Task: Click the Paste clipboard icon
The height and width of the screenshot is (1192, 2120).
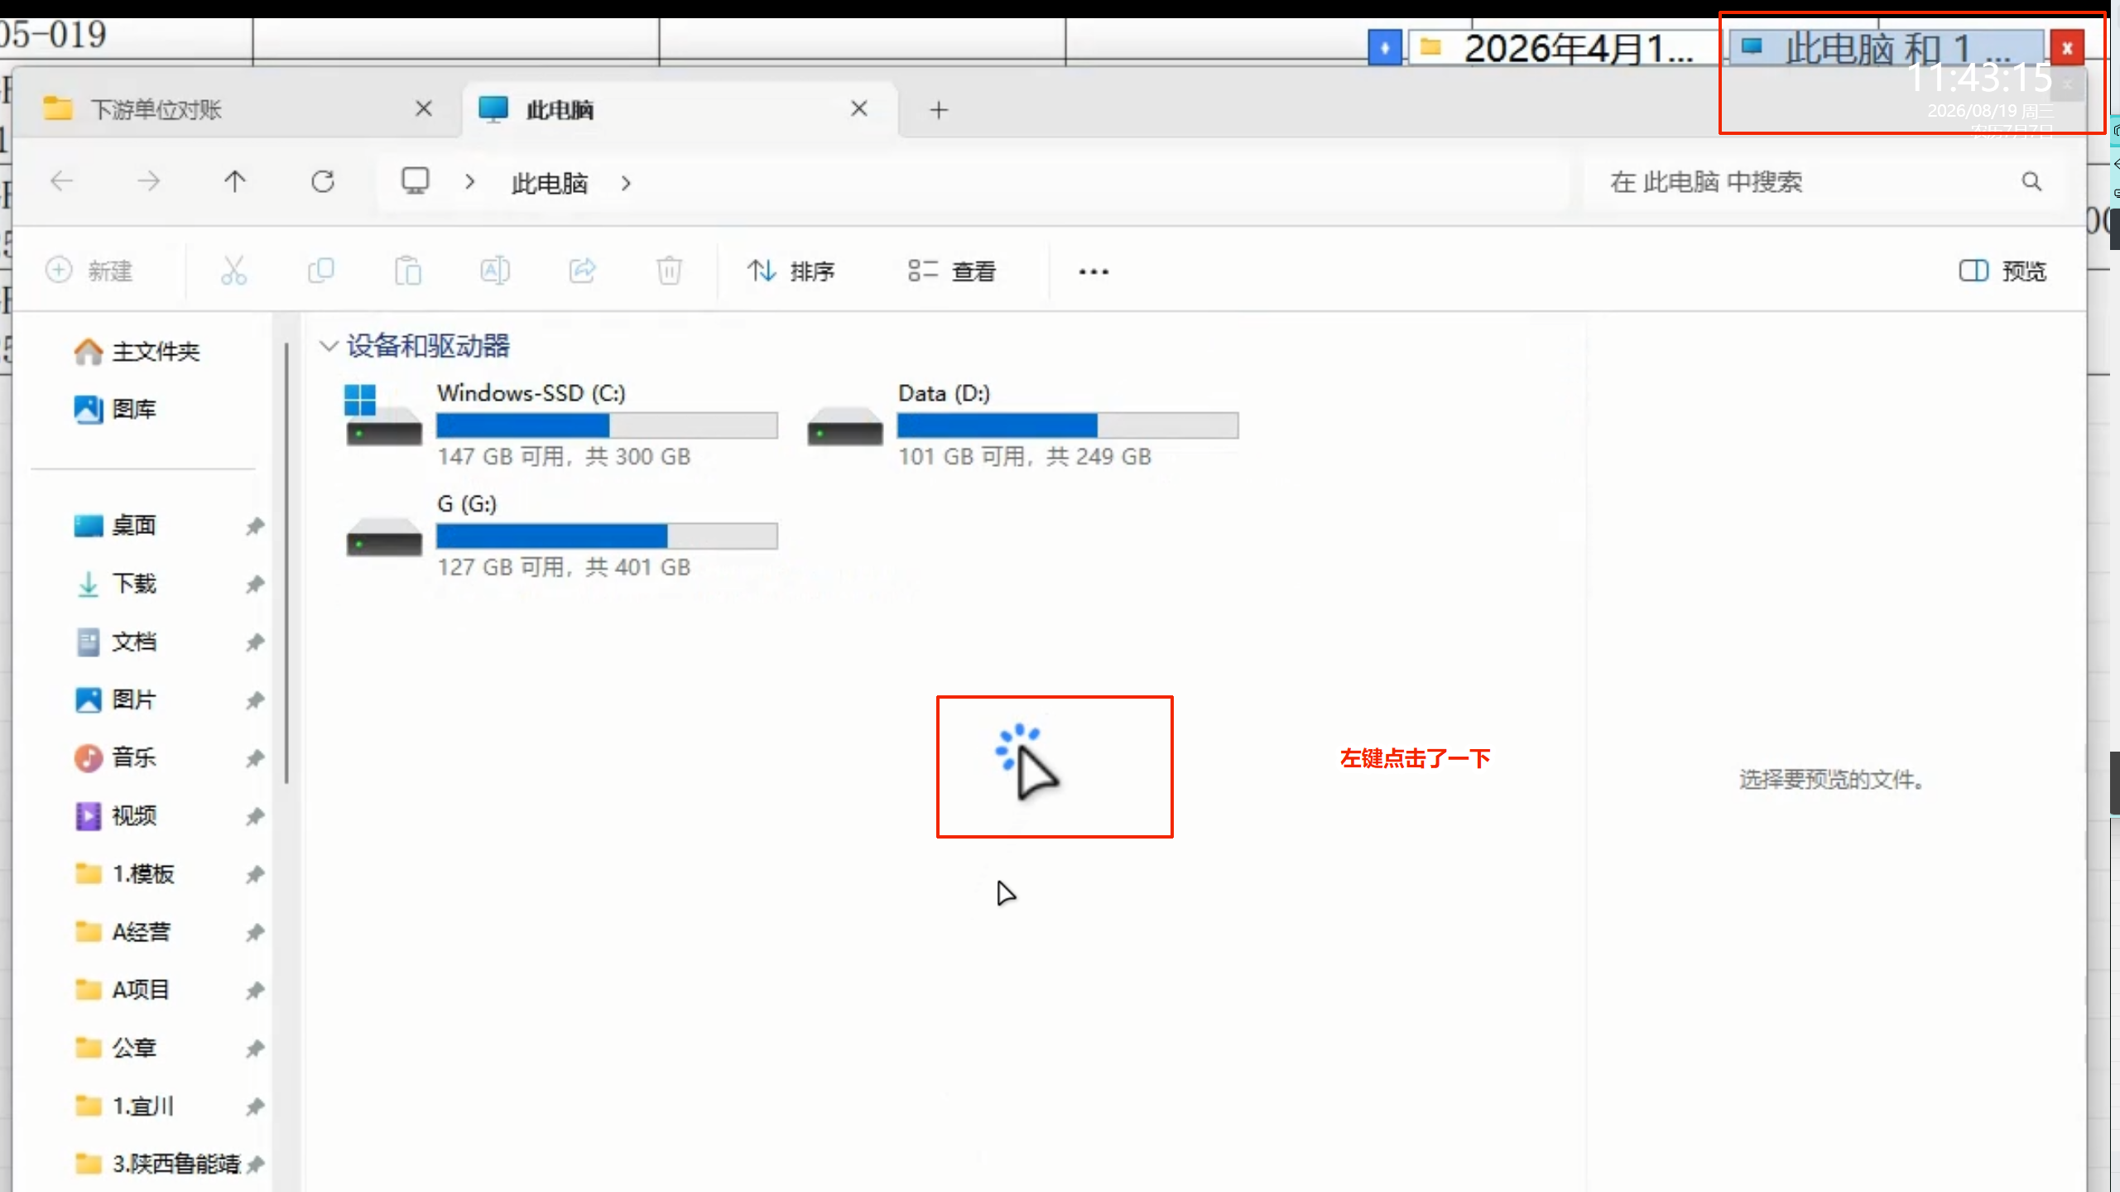Action: 407,271
